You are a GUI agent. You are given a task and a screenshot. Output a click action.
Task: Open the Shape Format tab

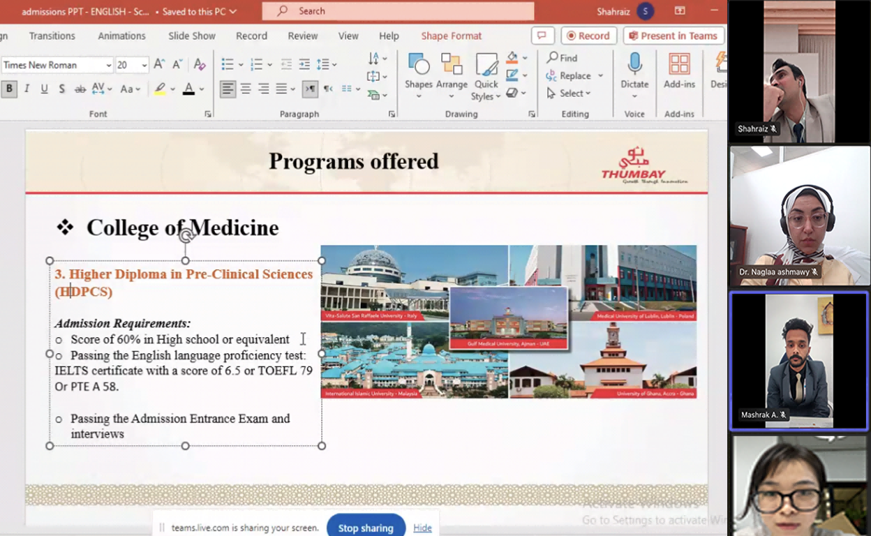click(452, 36)
